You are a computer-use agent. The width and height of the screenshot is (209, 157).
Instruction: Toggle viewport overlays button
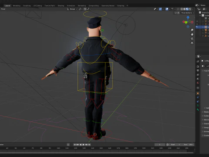[x=167, y=9]
